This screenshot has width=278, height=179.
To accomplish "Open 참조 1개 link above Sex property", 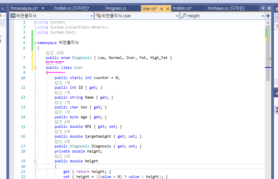I will 62,102.
